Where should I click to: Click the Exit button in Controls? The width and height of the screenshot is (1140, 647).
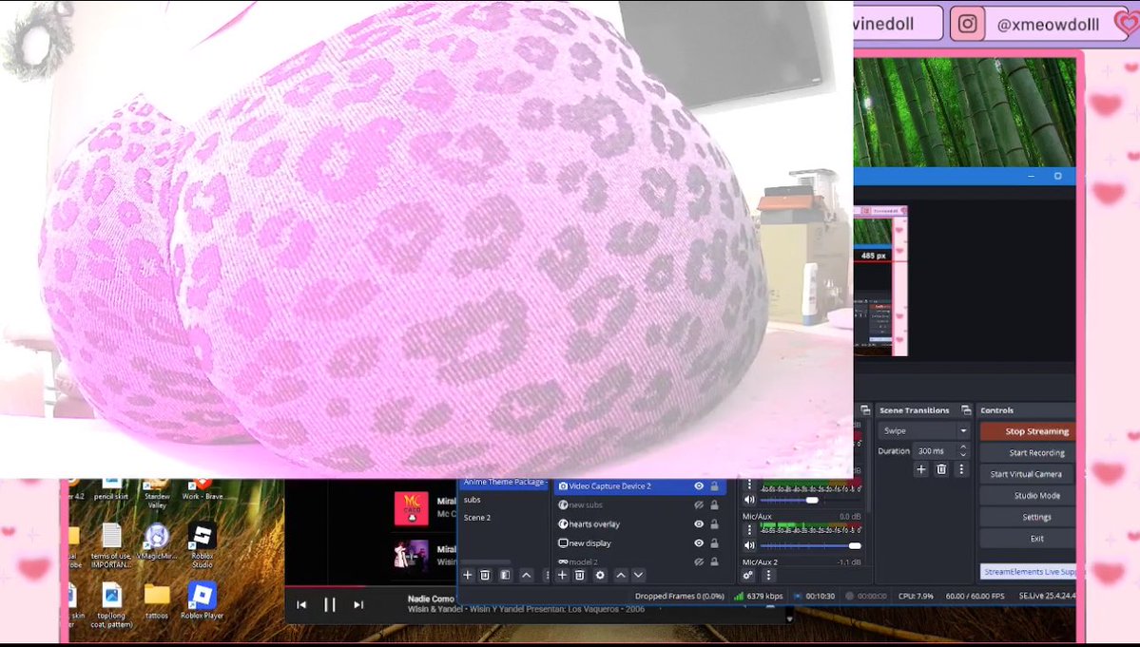click(x=1027, y=538)
